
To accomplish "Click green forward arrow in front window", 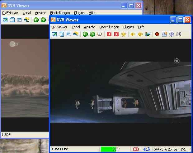I will [x=92, y=34].
